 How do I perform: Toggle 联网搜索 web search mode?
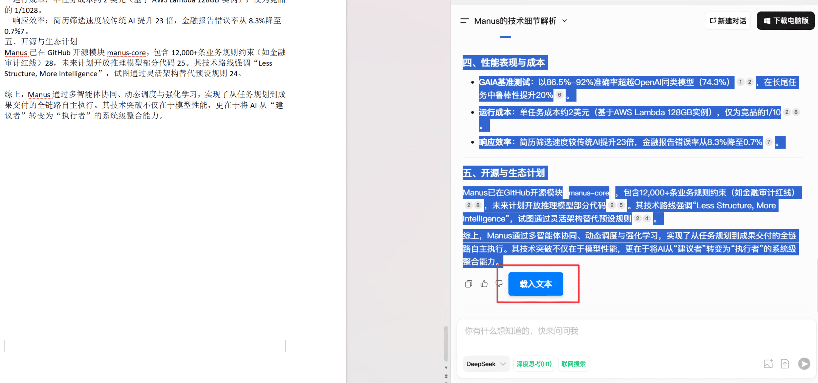573,364
